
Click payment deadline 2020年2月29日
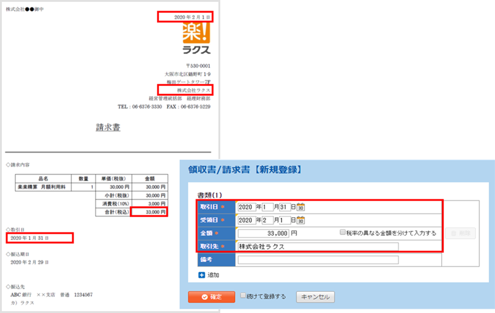click(30, 262)
